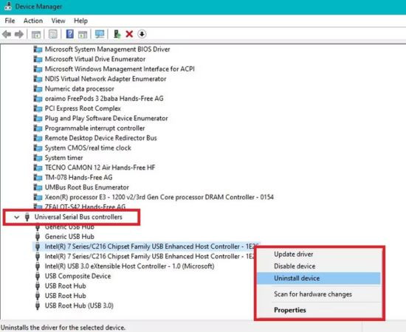The image size is (406, 332).
Task: Collapse the Universal Serial Bus controllers chevron
Action: 16,217
